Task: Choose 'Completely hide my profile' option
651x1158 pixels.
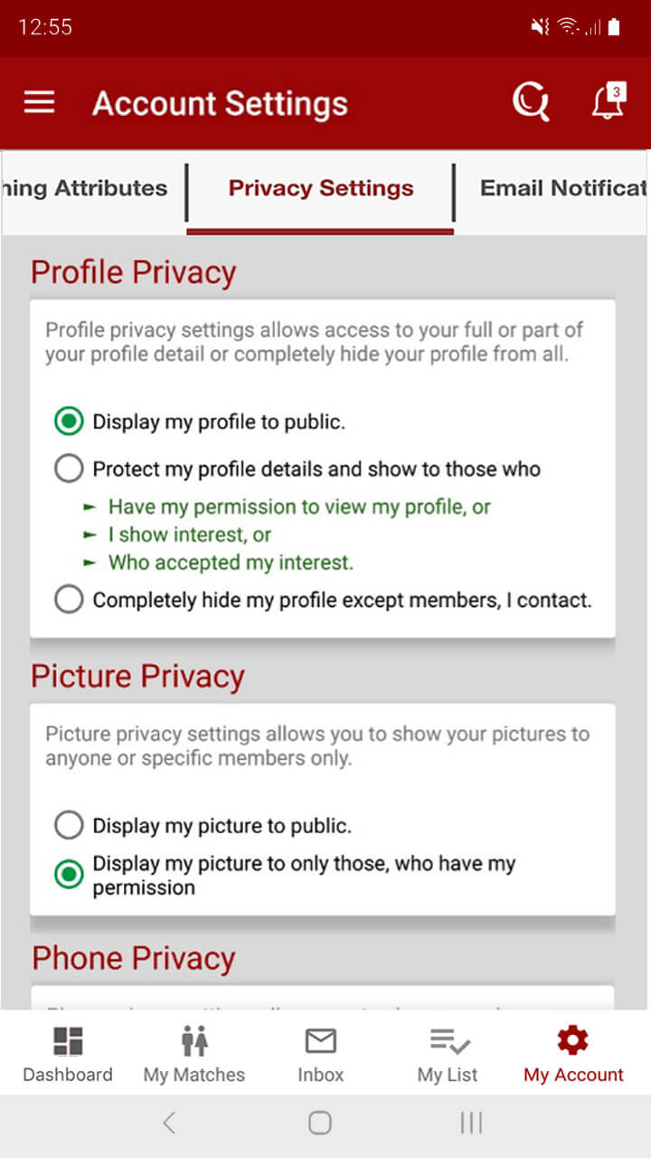Action: (x=69, y=599)
